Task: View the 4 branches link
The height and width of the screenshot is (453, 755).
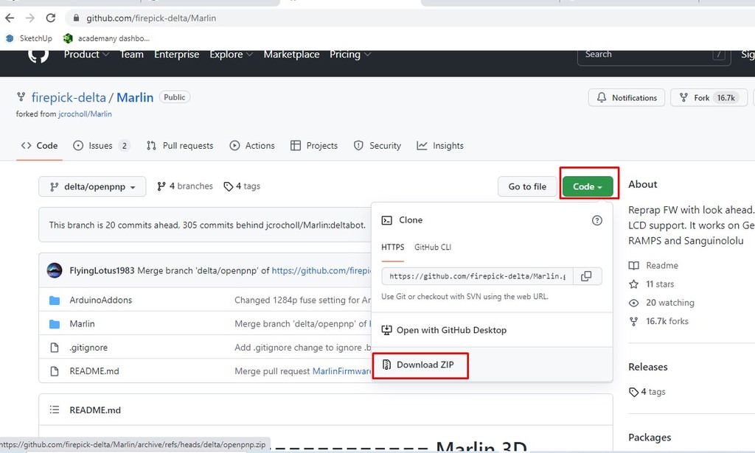Action: [185, 186]
